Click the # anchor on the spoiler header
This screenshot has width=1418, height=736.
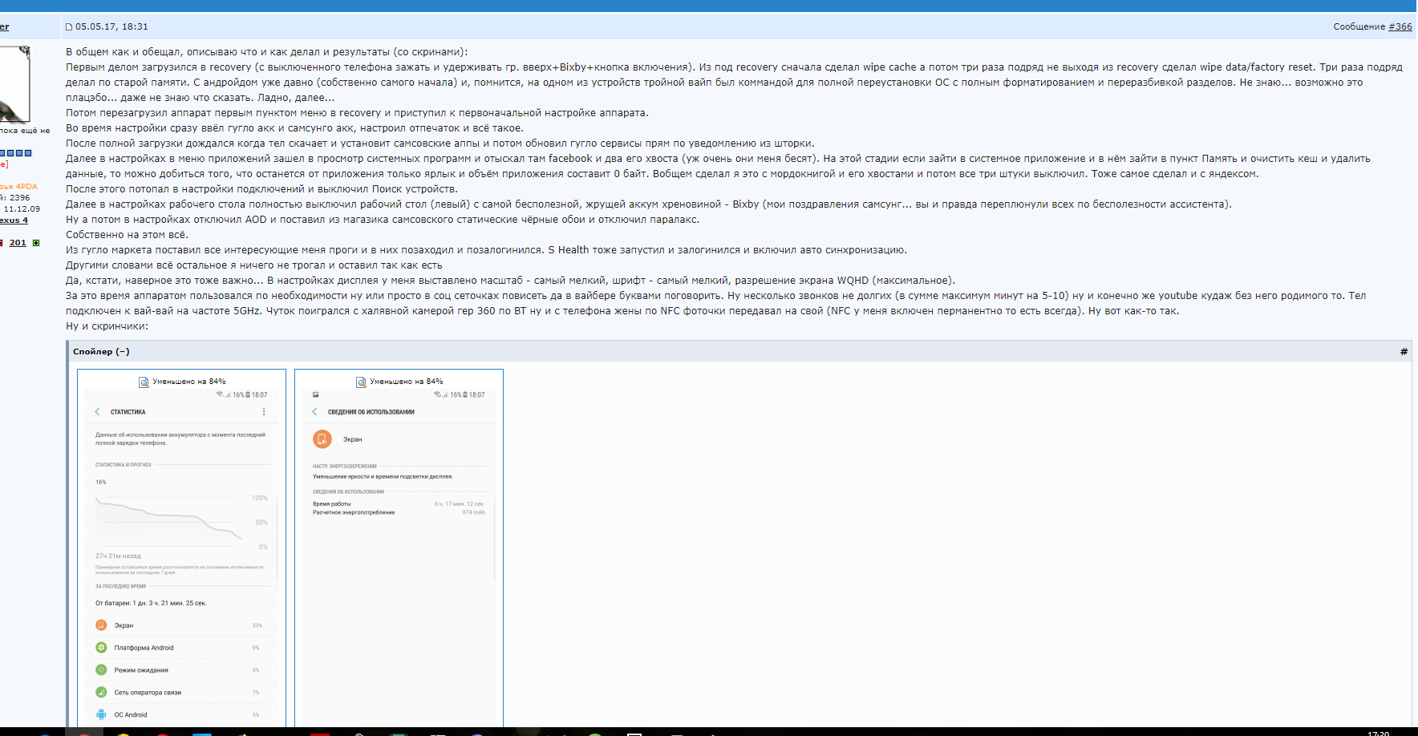click(x=1404, y=352)
